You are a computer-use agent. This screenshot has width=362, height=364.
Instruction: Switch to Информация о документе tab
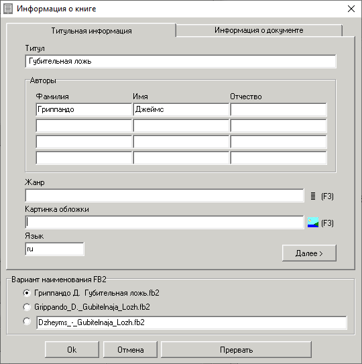(x=259, y=30)
